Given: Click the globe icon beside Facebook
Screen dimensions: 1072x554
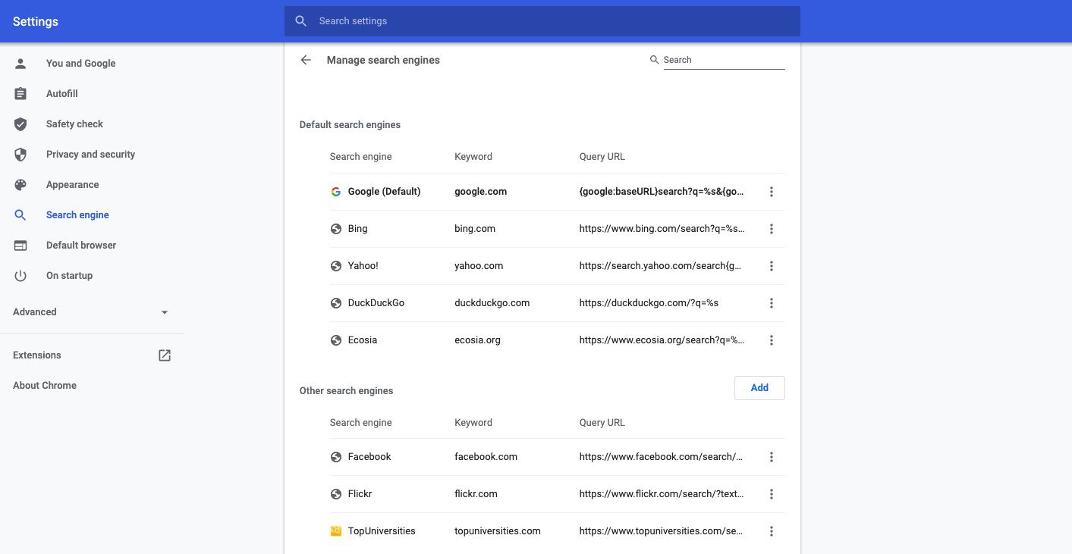Looking at the screenshot, I should point(336,457).
